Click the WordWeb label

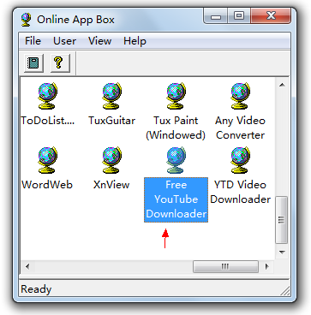47,185
